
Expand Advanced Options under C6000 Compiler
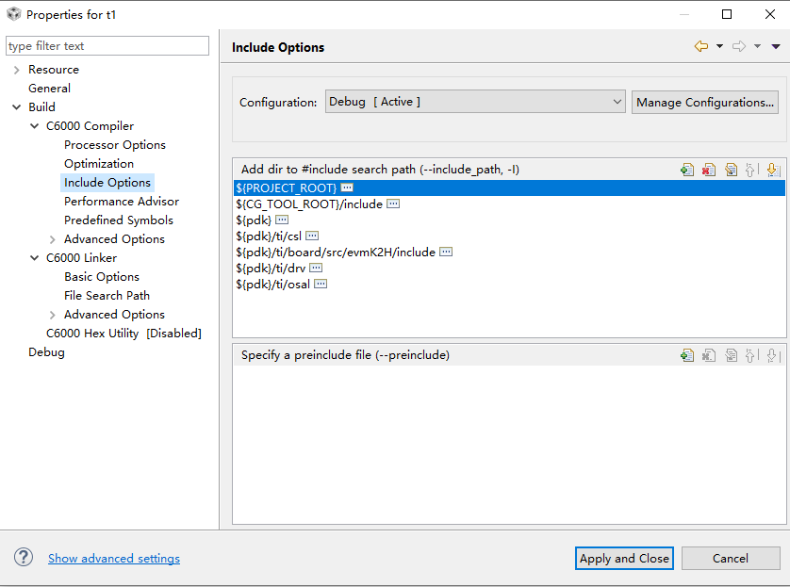pos(53,239)
